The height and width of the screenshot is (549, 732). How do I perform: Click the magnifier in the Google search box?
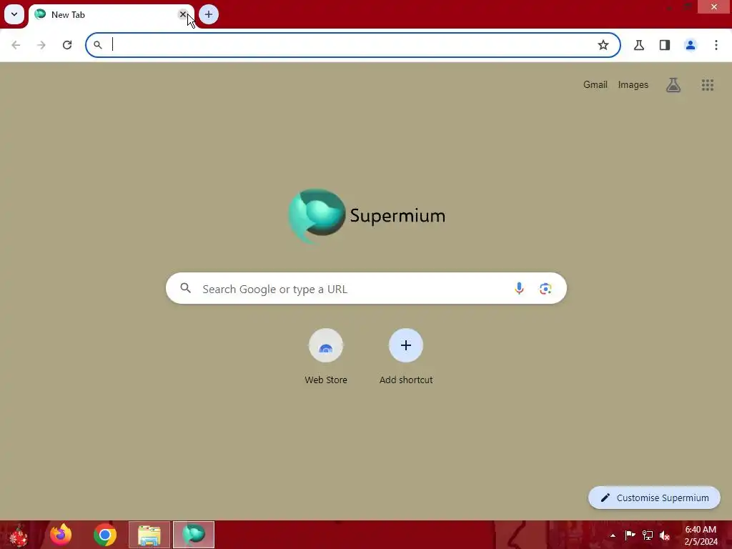(x=186, y=288)
